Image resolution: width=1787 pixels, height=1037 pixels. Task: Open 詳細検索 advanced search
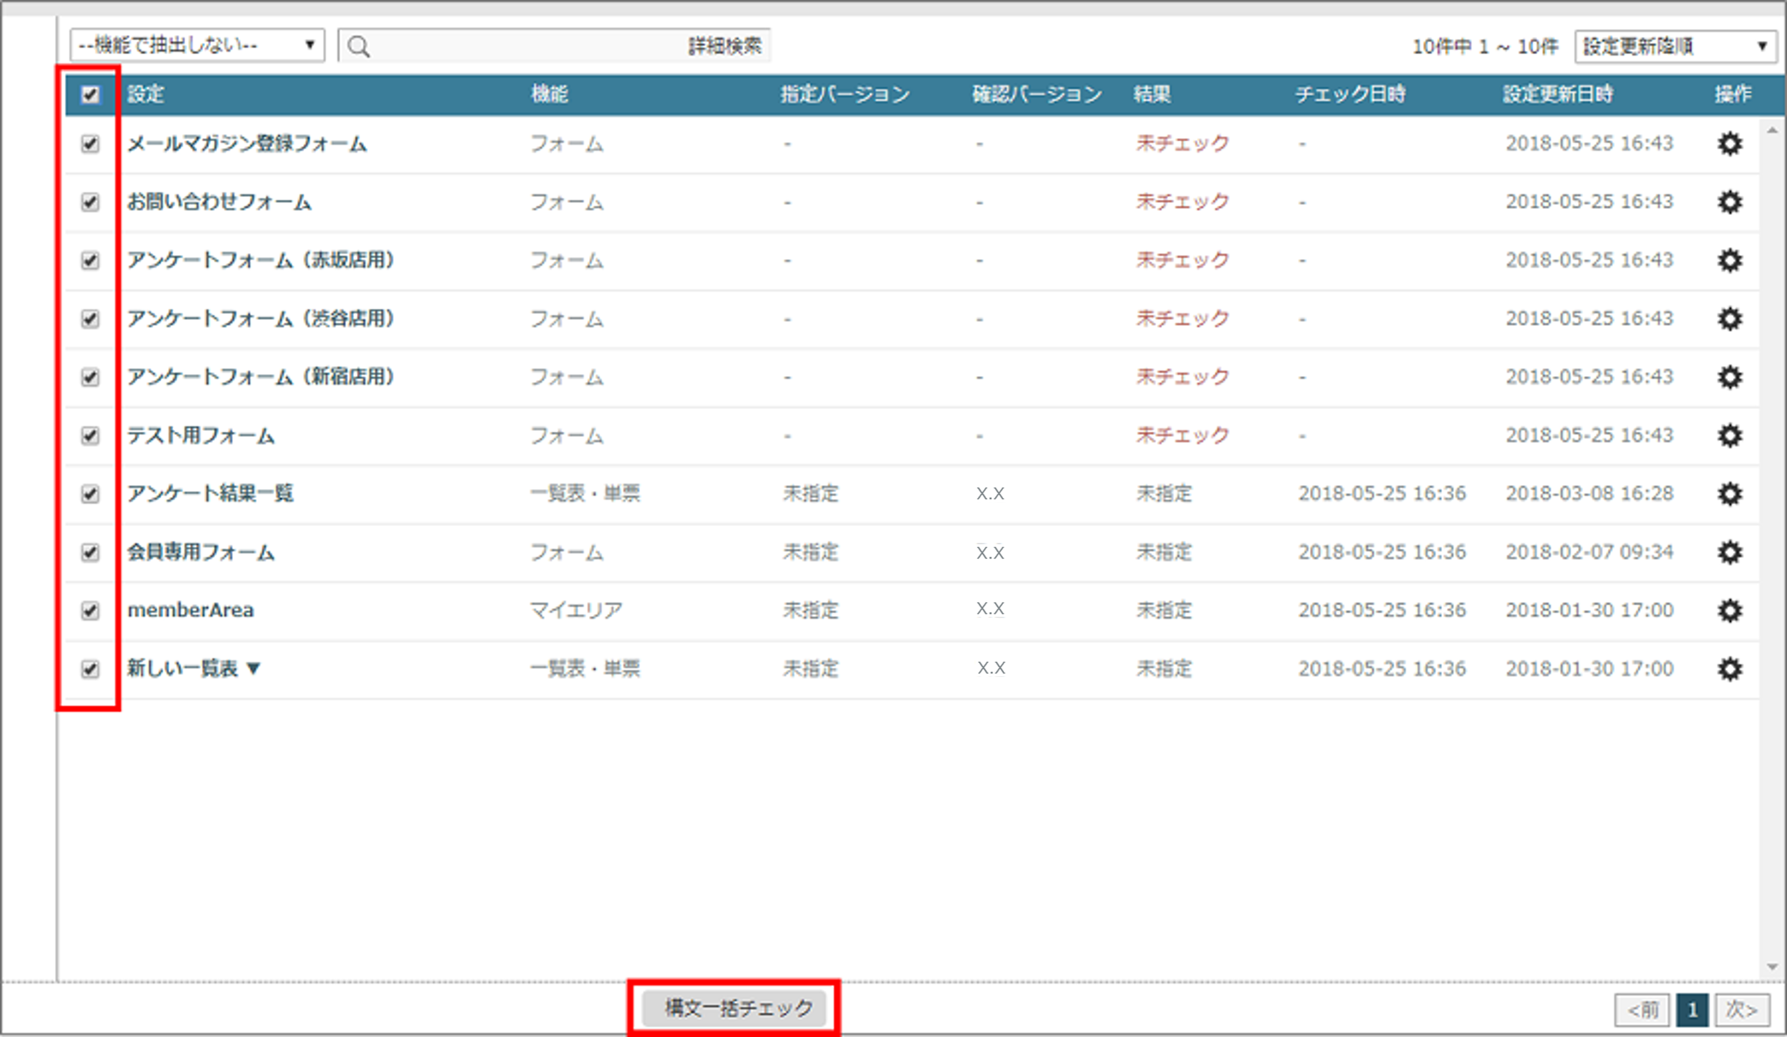(x=725, y=46)
